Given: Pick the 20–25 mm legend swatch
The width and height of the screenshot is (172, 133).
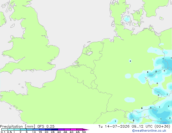Looking at the screenshot, I should pyautogui.click(x=49, y=129).
